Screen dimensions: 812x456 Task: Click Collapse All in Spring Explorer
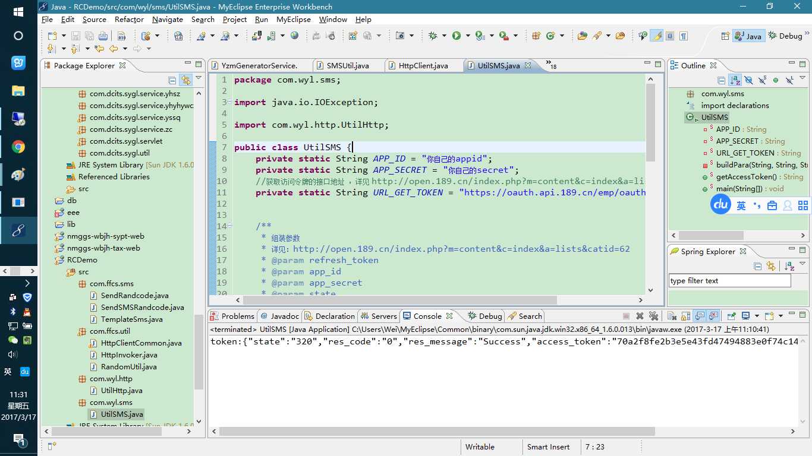click(757, 267)
